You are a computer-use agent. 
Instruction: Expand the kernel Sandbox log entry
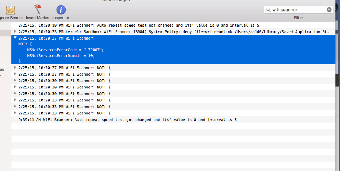15,31
